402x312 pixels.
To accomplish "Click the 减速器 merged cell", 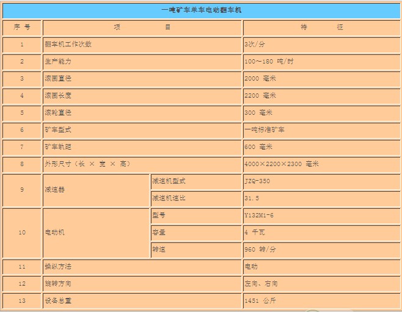I will pyautogui.click(x=96, y=190).
